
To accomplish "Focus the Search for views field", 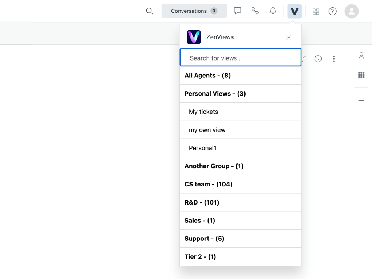I will coord(240,58).
